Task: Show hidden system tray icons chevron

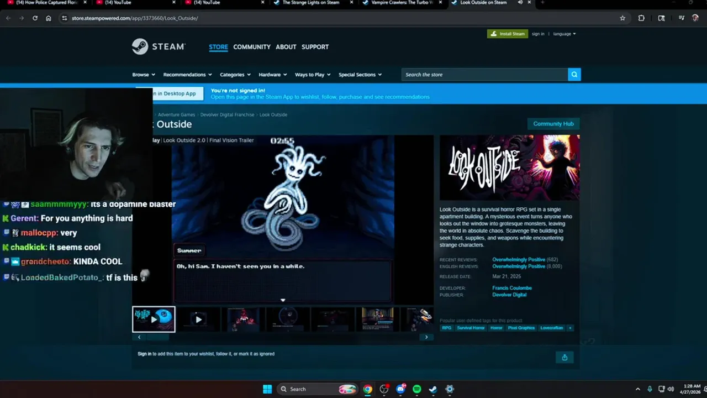Action: [x=638, y=389]
